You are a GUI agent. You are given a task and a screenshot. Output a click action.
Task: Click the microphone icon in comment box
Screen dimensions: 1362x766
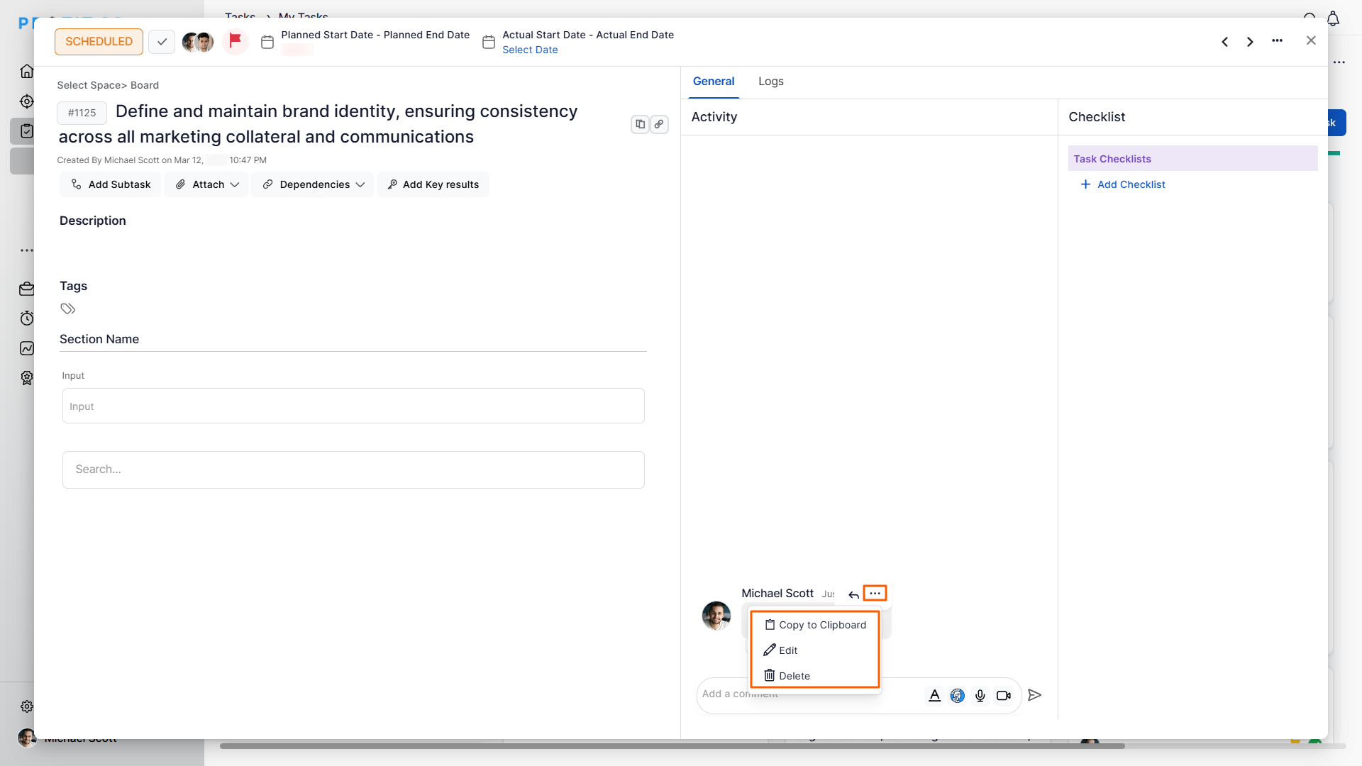980,696
